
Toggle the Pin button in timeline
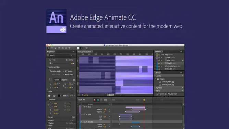(x=101, y=100)
